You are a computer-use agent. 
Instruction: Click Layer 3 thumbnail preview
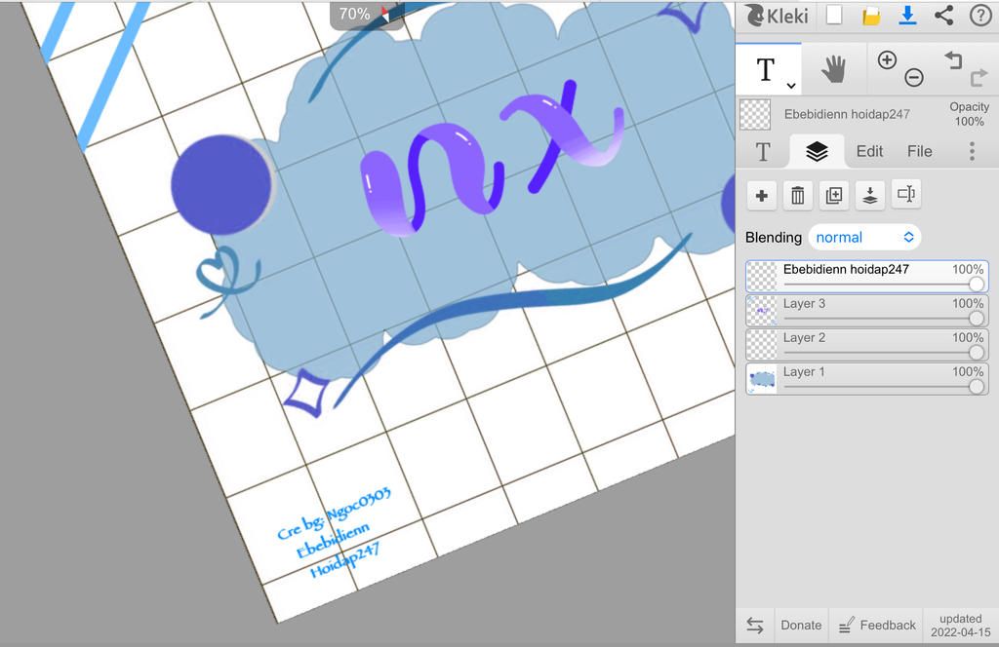click(x=762, y=311)
